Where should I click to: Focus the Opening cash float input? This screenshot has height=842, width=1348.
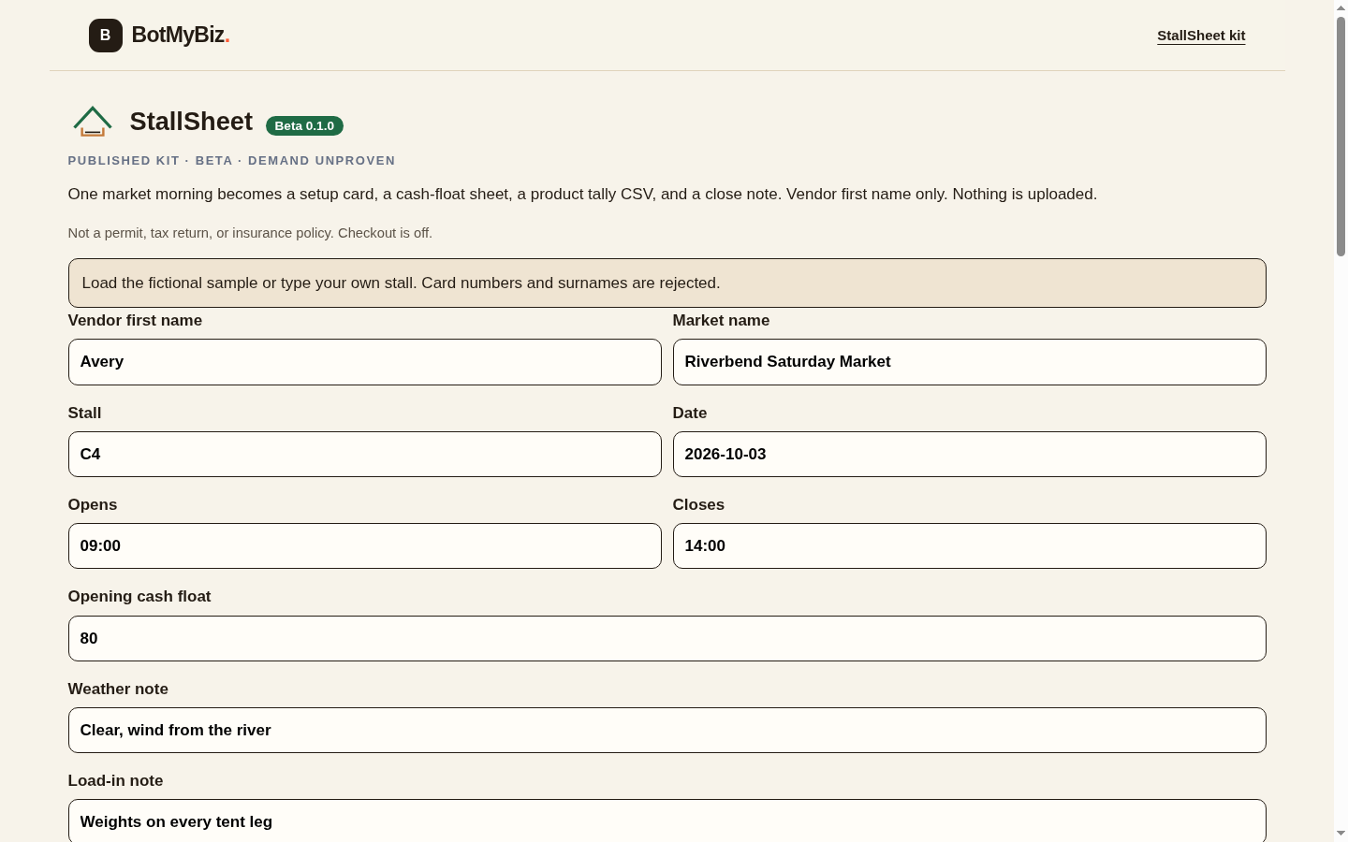click(x=667, y=638)
